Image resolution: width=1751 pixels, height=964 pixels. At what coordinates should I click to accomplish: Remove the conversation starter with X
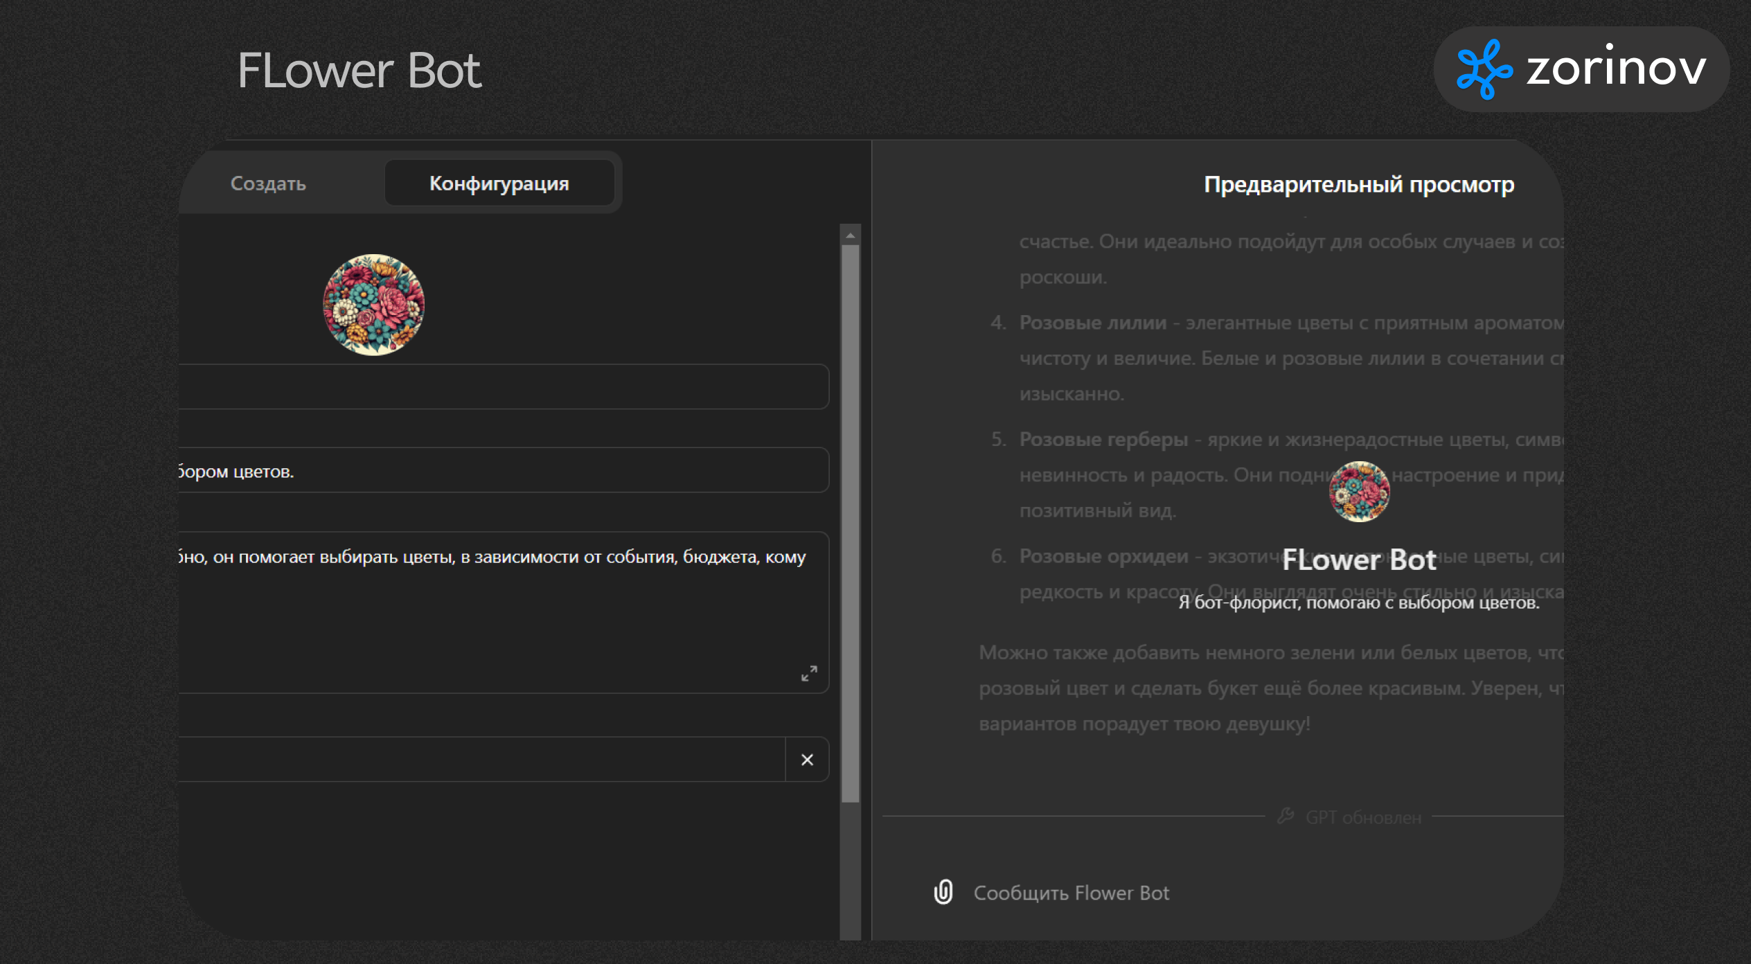pos(807,760)
